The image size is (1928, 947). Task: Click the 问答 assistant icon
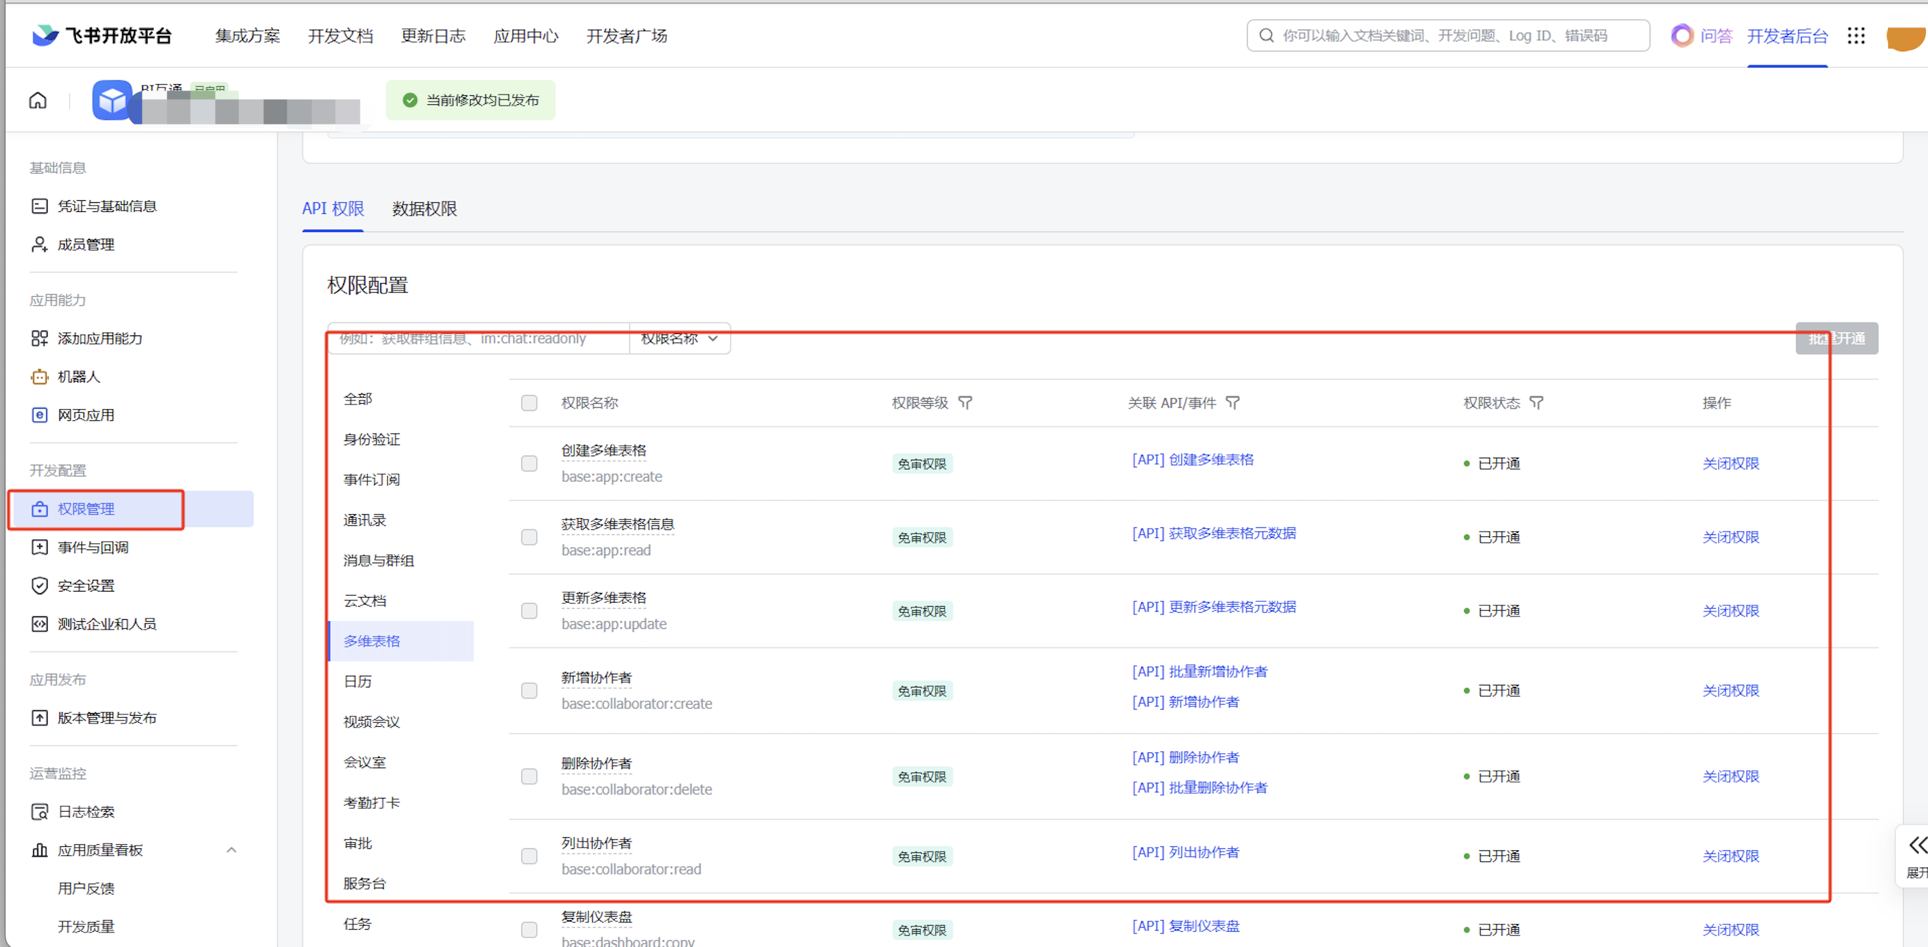(x=1682, y=35)
